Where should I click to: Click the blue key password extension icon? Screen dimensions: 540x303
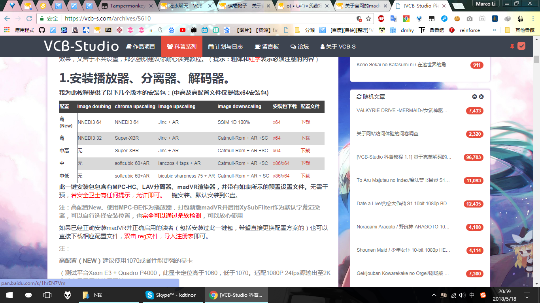click(444, 19)
